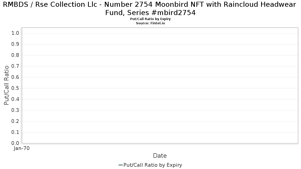
Task: Click the Jan-70 x-axis tick label
Action: pyautogui.click(x=22, y=148)
